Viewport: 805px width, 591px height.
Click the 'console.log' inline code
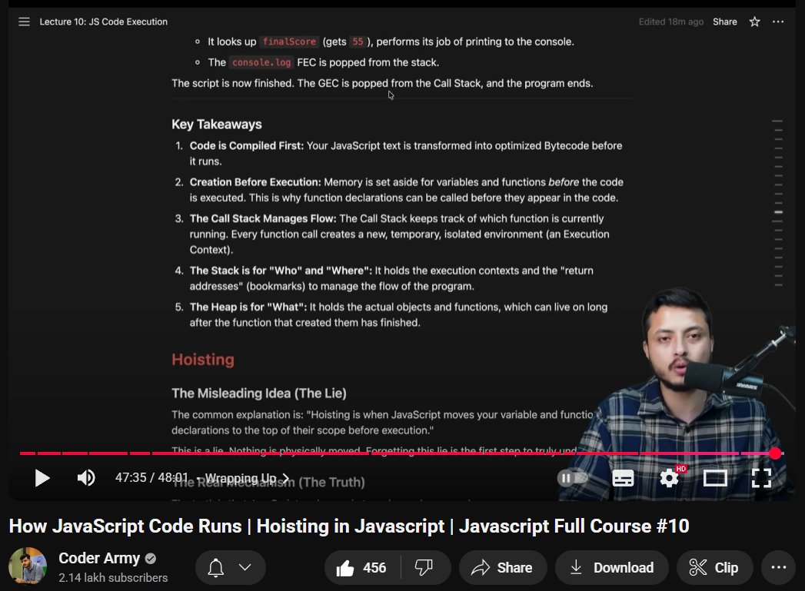tap(261, 62)
